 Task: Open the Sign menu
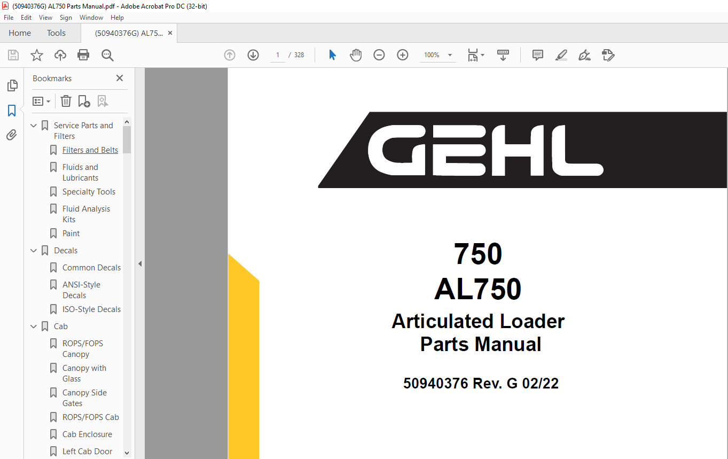point(66,18)
